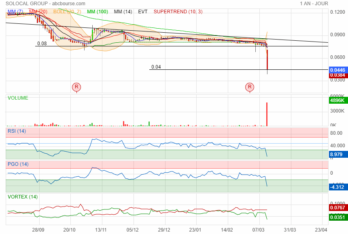348x234 pixels.
Task: Click the MM (14) legend label
Action: click(123, 12)
